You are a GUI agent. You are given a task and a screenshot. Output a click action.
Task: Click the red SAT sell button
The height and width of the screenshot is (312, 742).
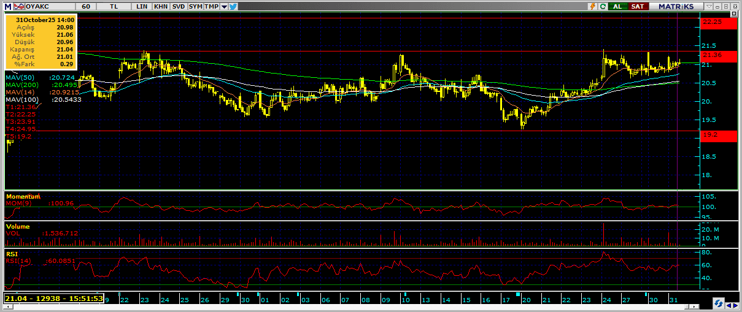coord(638,6)
